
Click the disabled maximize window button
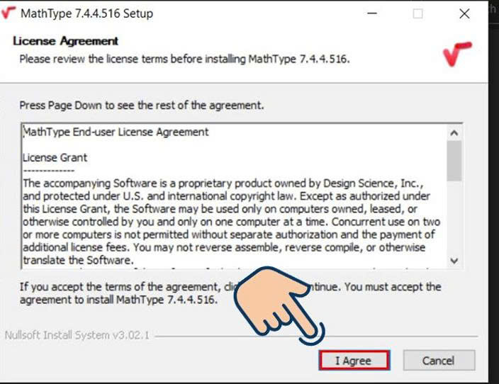click(418, 13)
